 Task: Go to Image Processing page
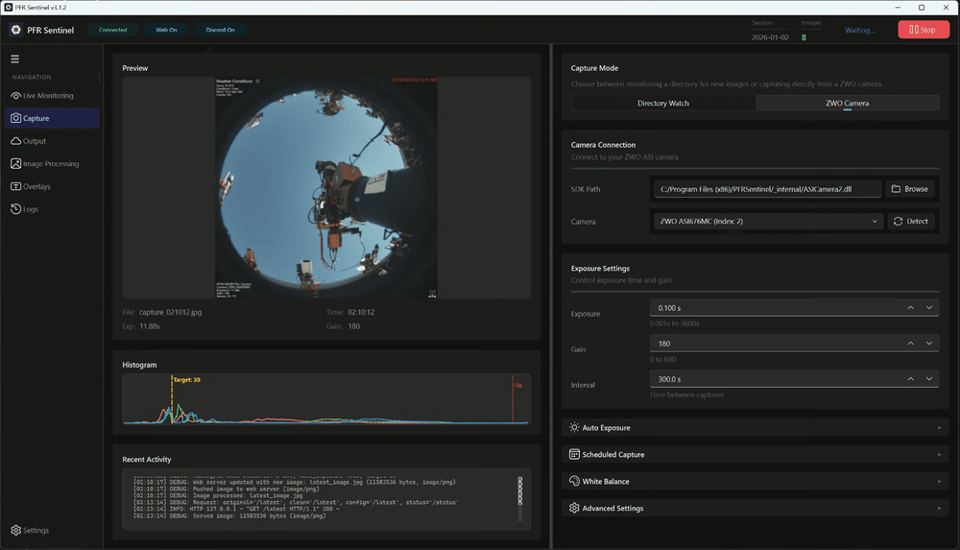coord(52,163)
